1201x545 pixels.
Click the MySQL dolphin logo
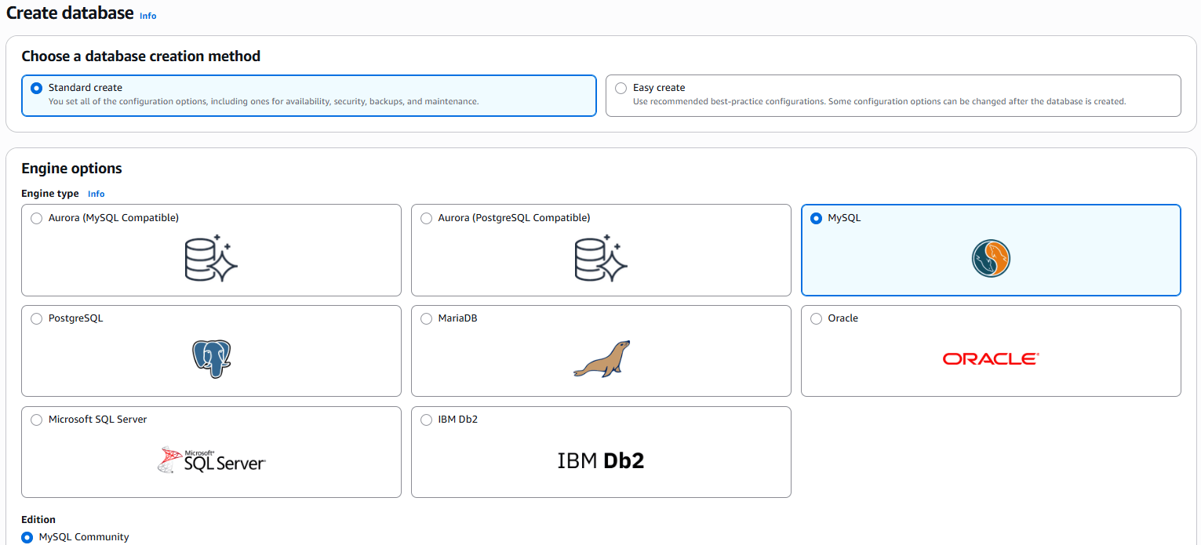(991, 258)
